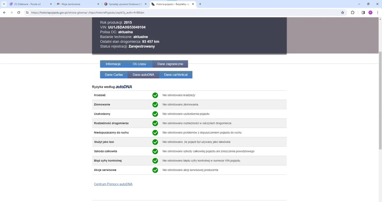Go back using browser back arrow
Image resolution: width=382 pixels, height=202 pixels.
pos(4,12)
